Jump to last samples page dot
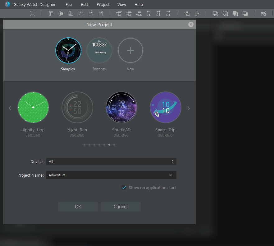 point(114,145)
